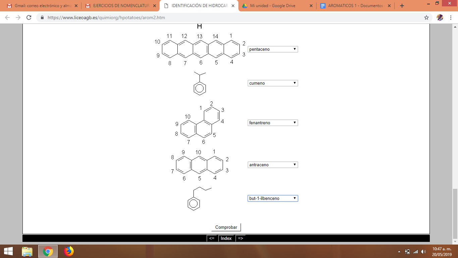Click the browser back arrow
Image resolution: width=458 pixels, height=258 pixels.
tap(7, 17)
